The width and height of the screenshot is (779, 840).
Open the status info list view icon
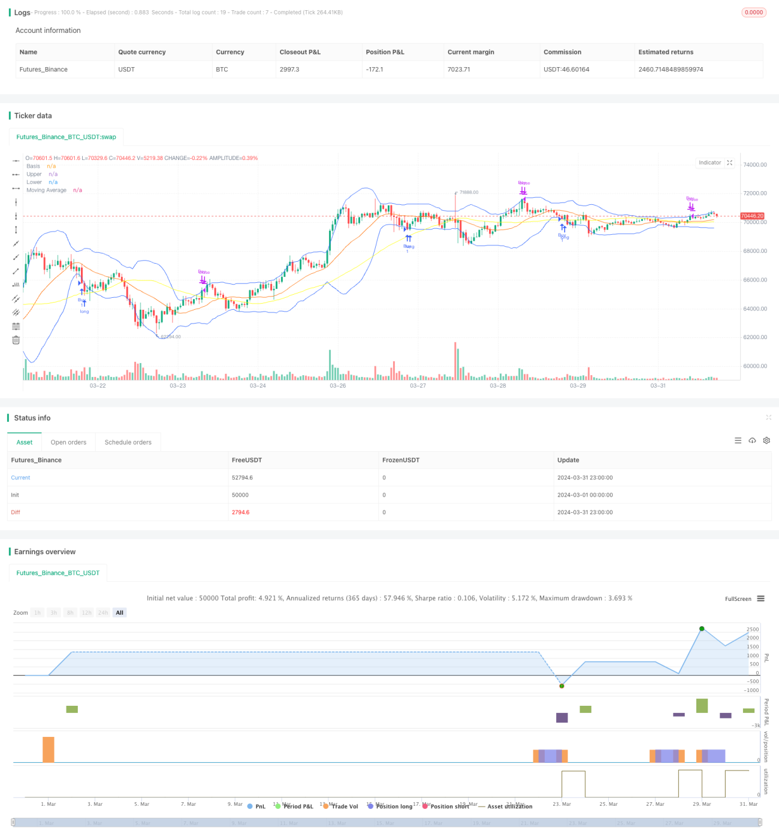tap(738, 440)
